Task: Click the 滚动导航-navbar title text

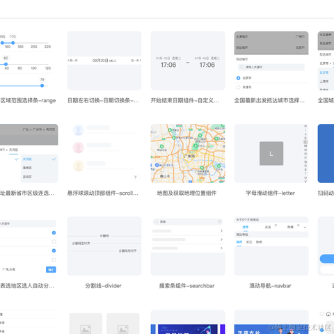Action: 270,286
